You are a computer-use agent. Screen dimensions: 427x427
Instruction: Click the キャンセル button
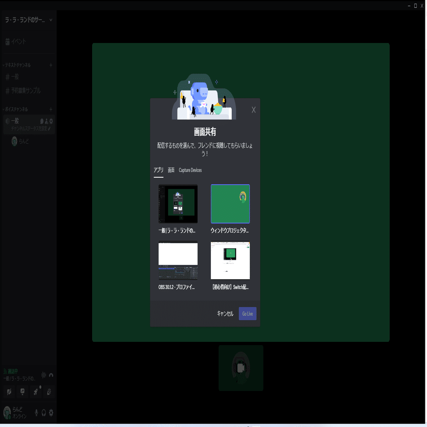225,314
